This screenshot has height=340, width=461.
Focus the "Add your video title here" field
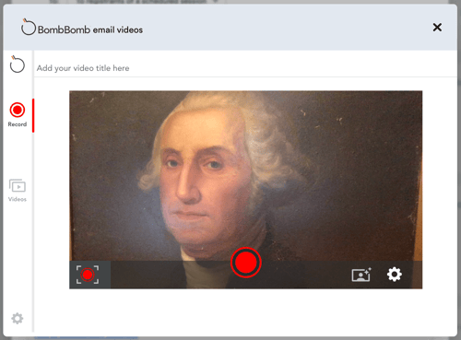(x=245, y=68)
